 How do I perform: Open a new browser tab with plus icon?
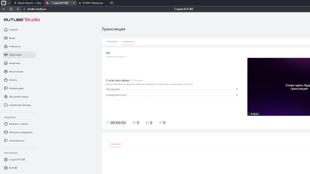click(x=112, y=3)
